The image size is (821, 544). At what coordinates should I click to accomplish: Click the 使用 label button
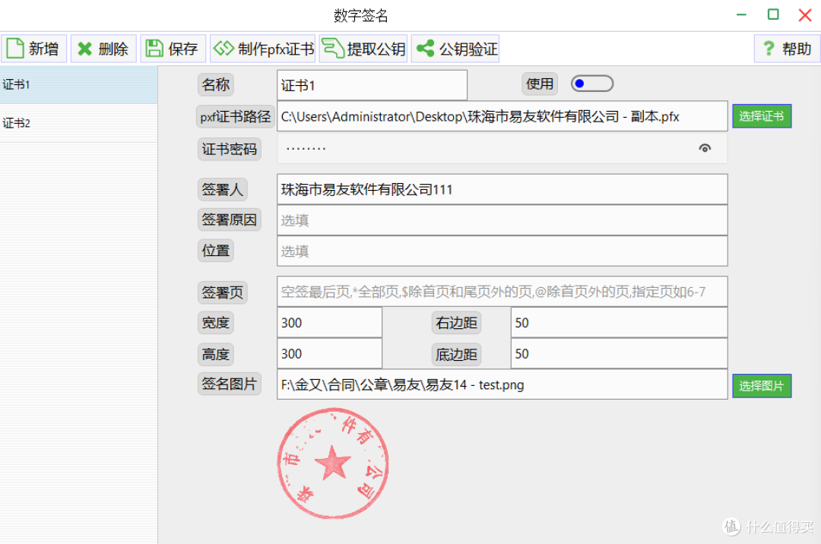click(x=539, y=84)
